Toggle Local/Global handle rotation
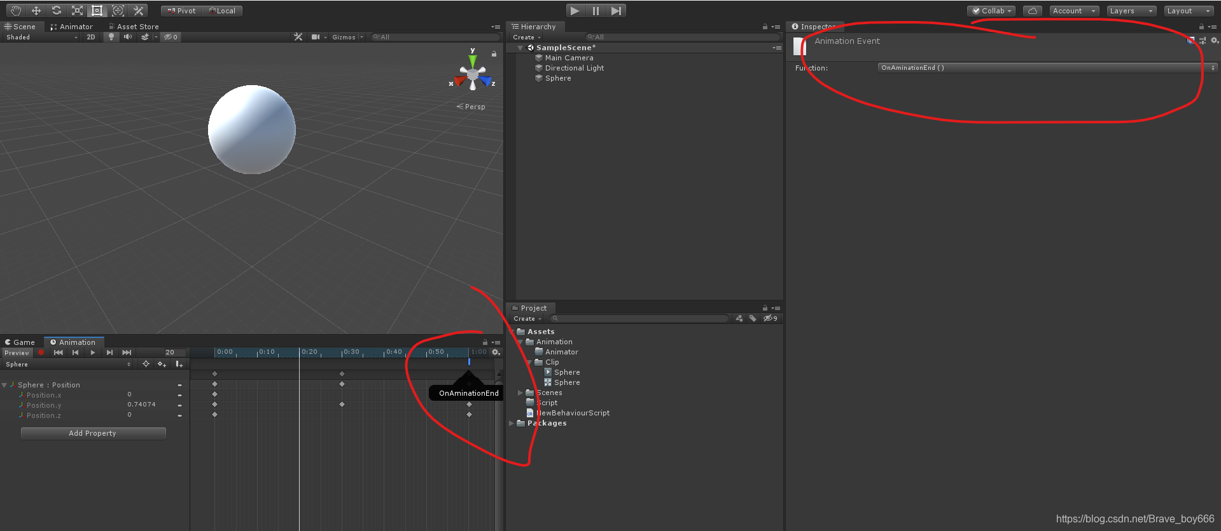Viewport: 1221px width, 531px height. (222, 11)
